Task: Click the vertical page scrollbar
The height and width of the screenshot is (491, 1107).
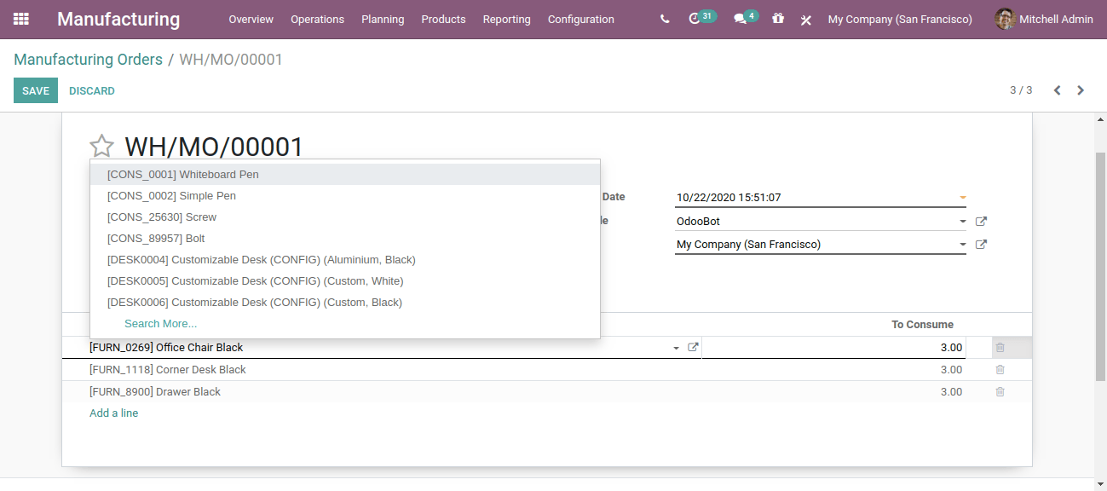Action: 1100,266
